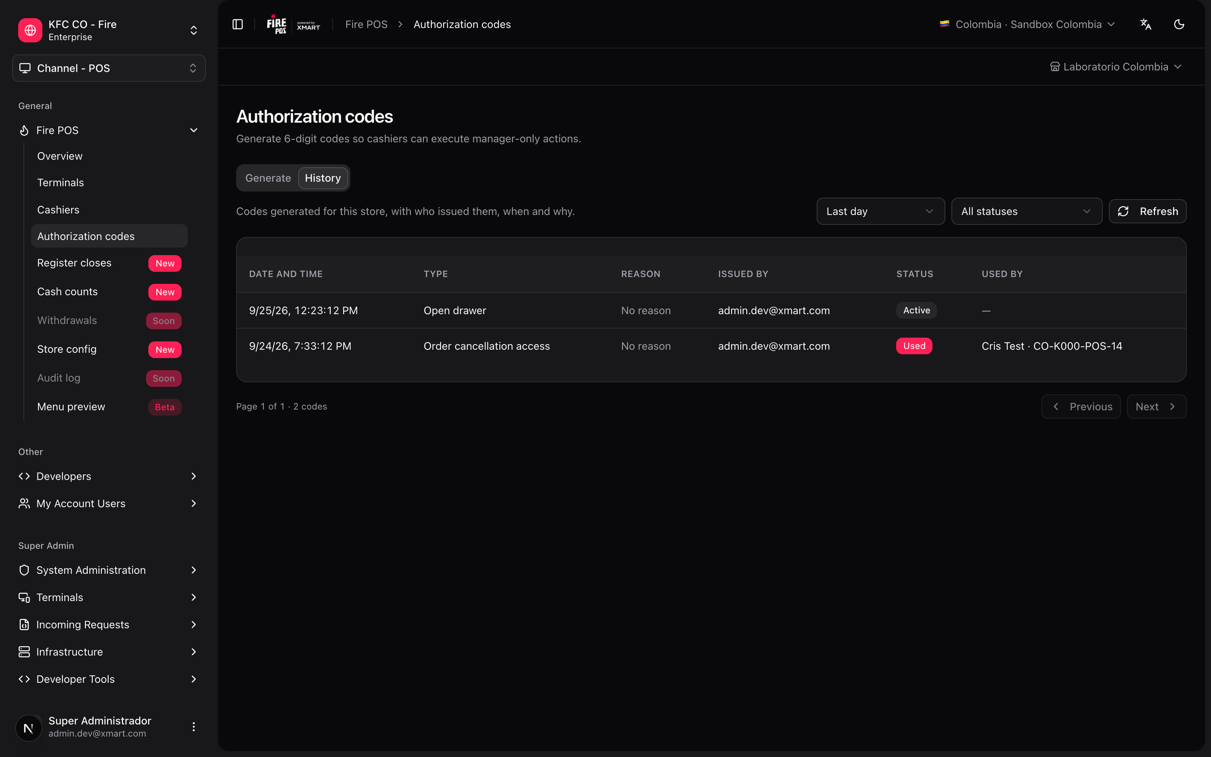Click the Super Admin Terminals devices icon

(x=24, y=597)
